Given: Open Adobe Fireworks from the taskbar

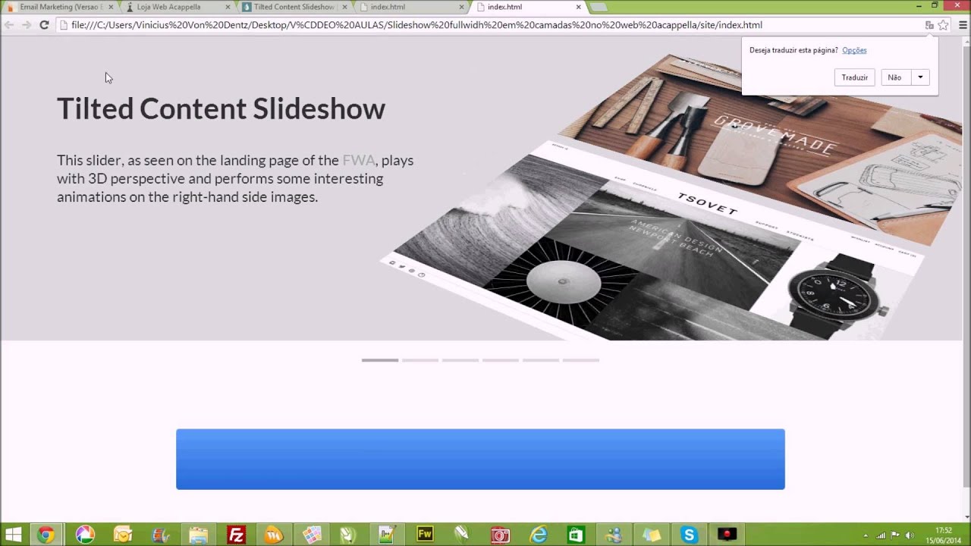Looking at the screenshot, I should coord(425,535).
